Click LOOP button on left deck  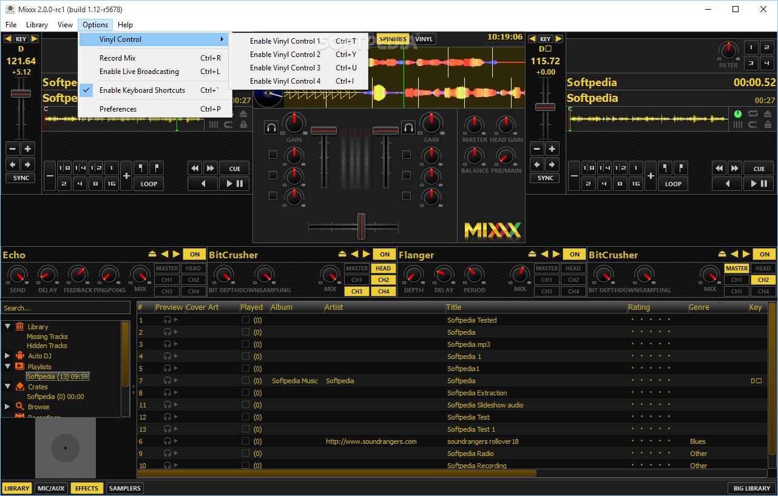pos(149,184)
